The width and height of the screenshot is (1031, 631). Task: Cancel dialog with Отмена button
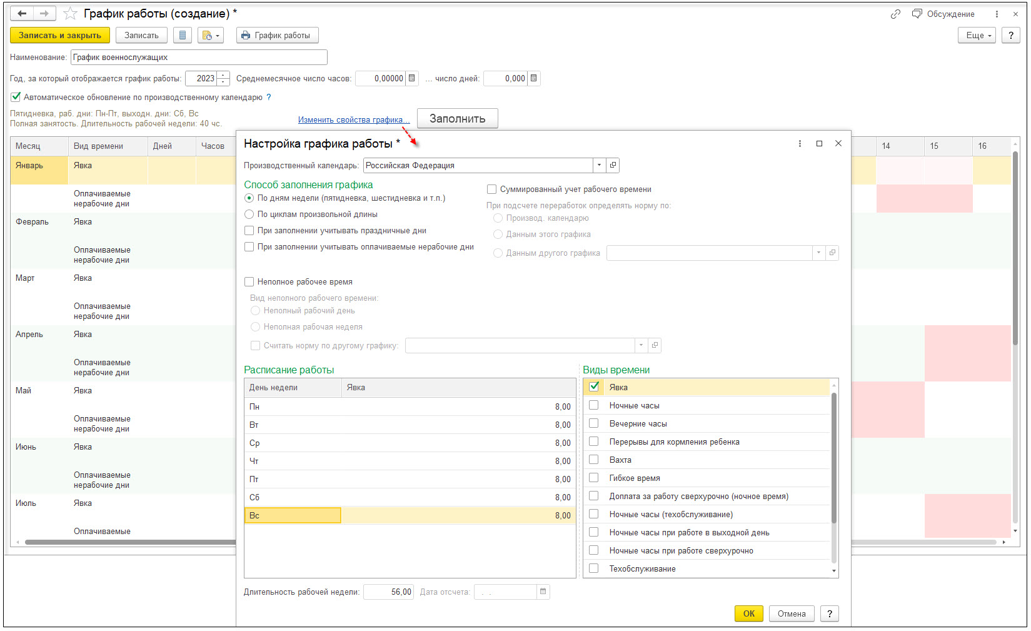(792, 613)
